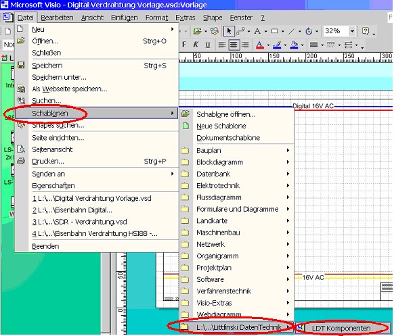
Task: Click the Datei menu
Action: [25, 18]
